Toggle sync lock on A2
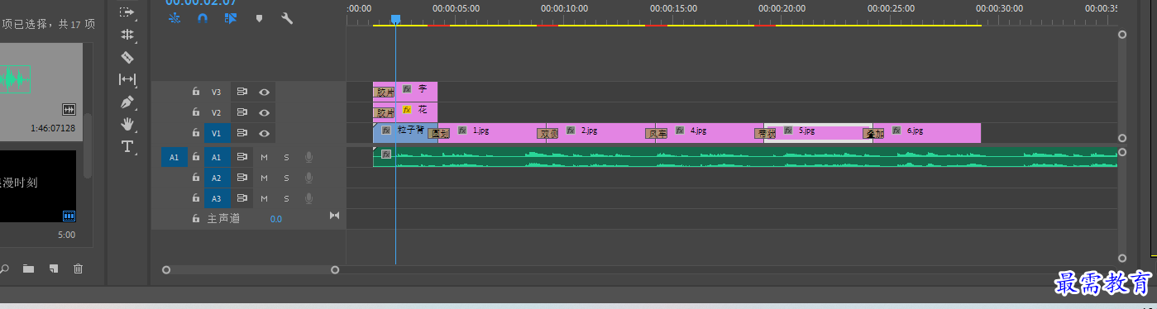 tap(242, 178)
